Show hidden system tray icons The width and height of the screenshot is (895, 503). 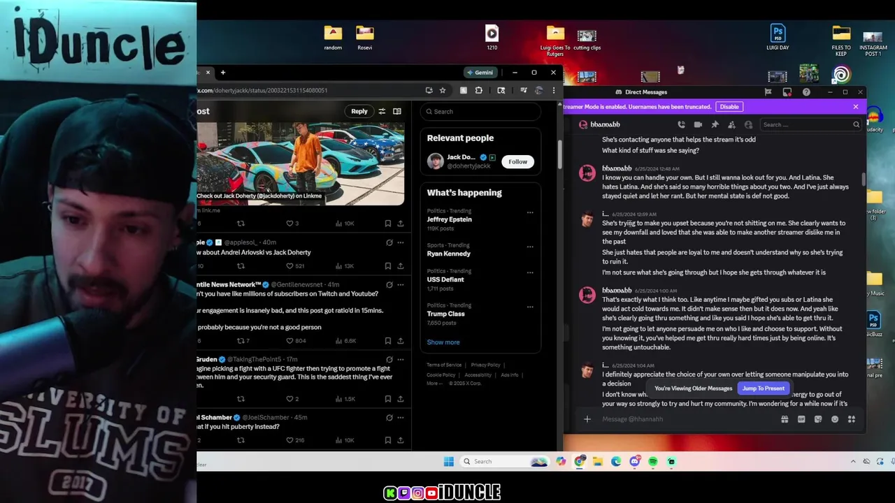pyautogui.click(x=853, y=461)
